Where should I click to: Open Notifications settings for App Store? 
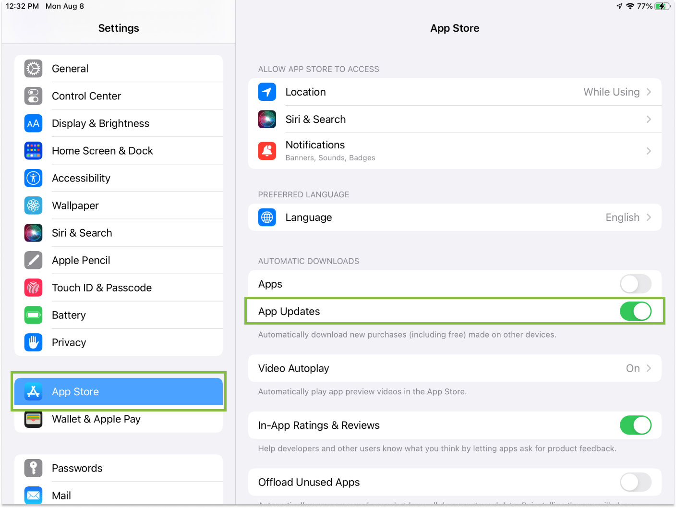tap(454, 151)
